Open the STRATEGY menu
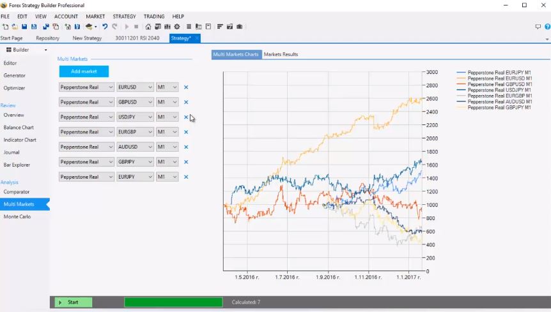The image size is (551, 312). (124, 17)
